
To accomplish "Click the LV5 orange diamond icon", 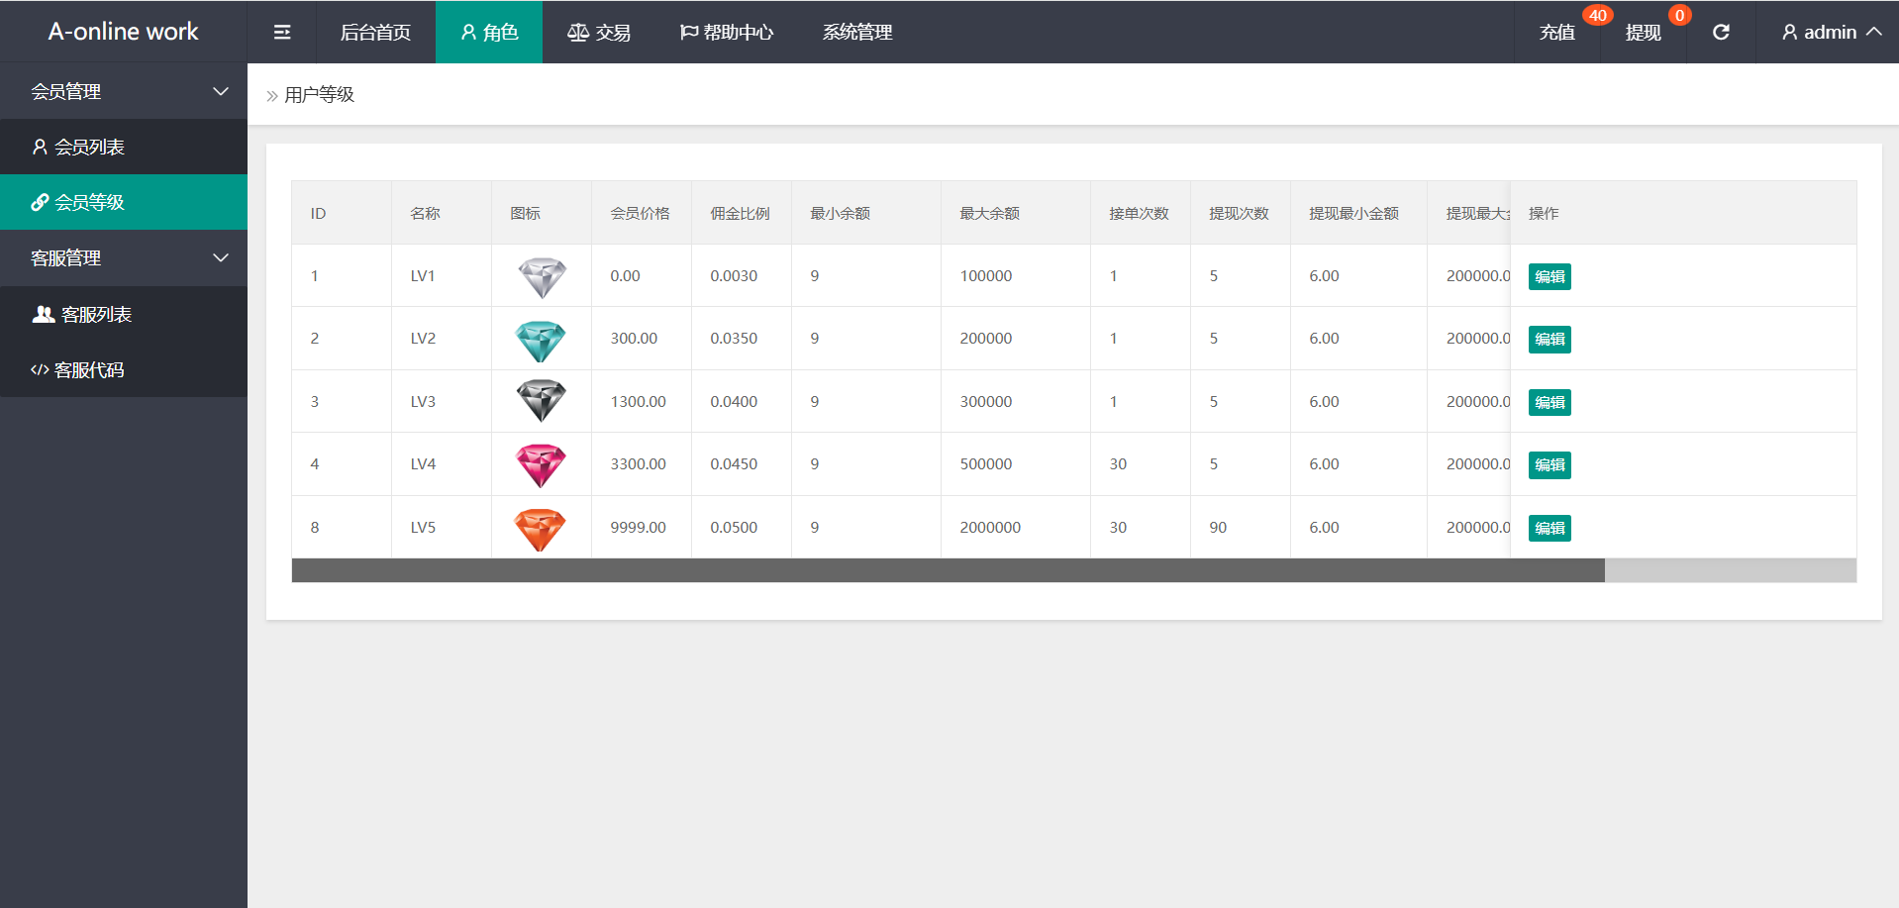I will point(542,528).
